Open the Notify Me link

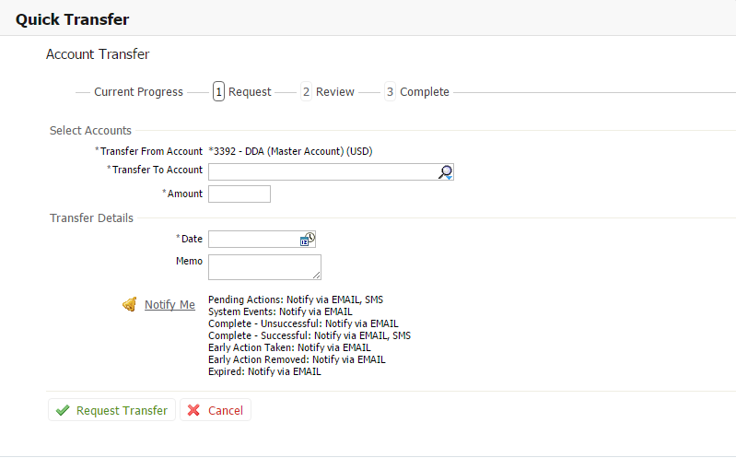pos(169,305)
